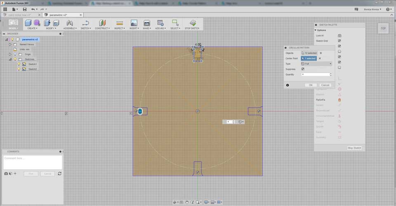The image size is (396, 206).
Task: Toggle visibility bulb for Origin folder
Action: click(15, 54)
